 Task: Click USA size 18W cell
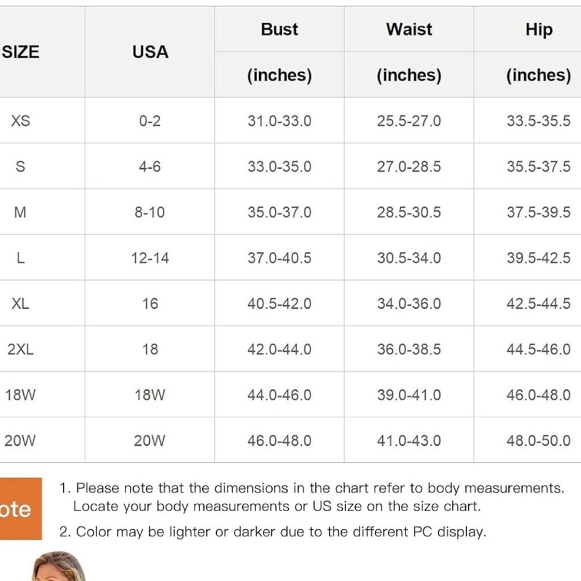coord(150,395)
